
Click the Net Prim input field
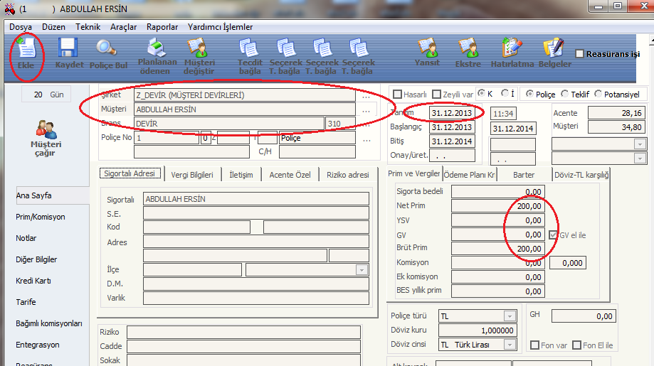click(x=498, y=206)
